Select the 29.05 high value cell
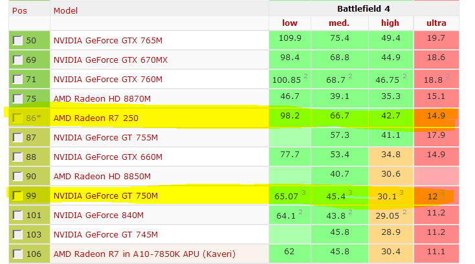 391,215
